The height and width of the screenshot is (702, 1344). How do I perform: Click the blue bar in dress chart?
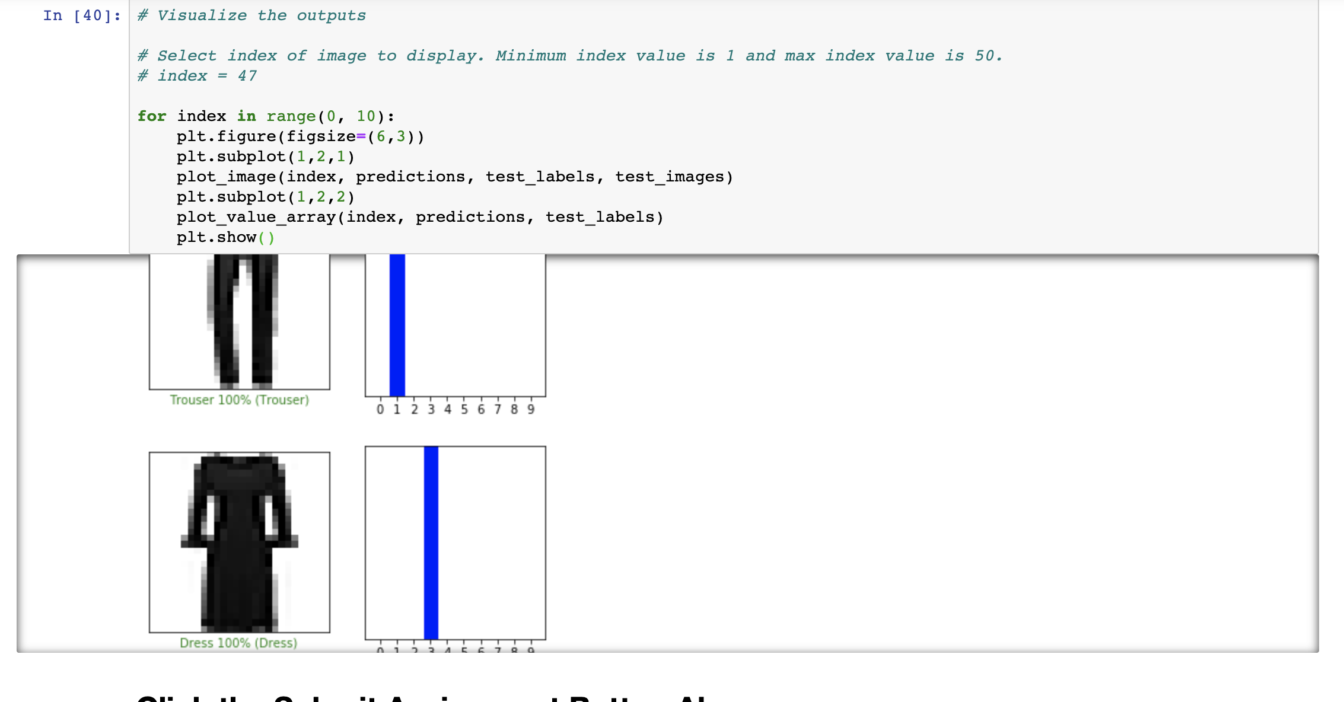(431, 542)
